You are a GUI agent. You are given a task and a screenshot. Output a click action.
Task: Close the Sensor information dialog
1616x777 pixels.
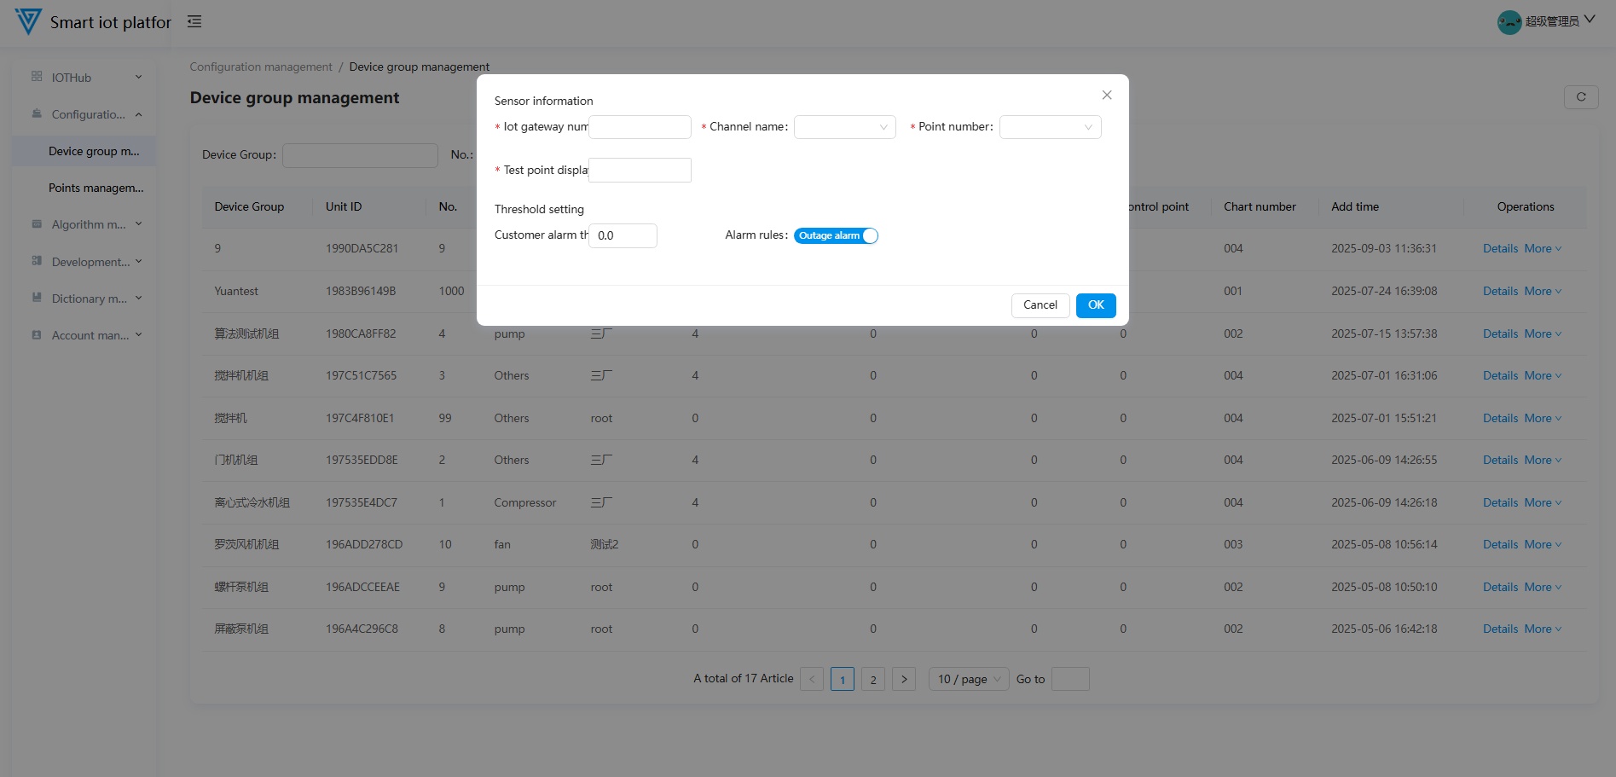[1107, 95]
